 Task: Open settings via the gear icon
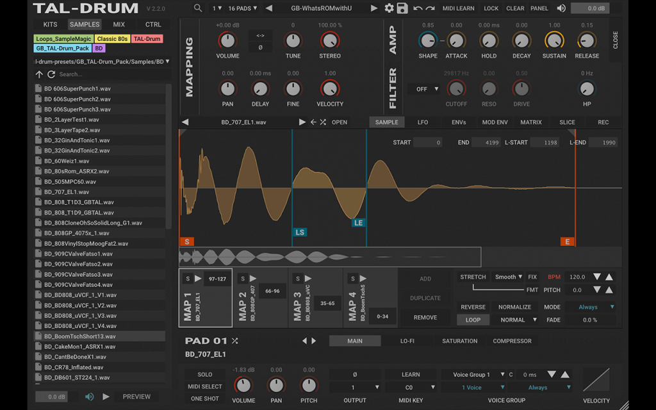[x=389, y=8]
